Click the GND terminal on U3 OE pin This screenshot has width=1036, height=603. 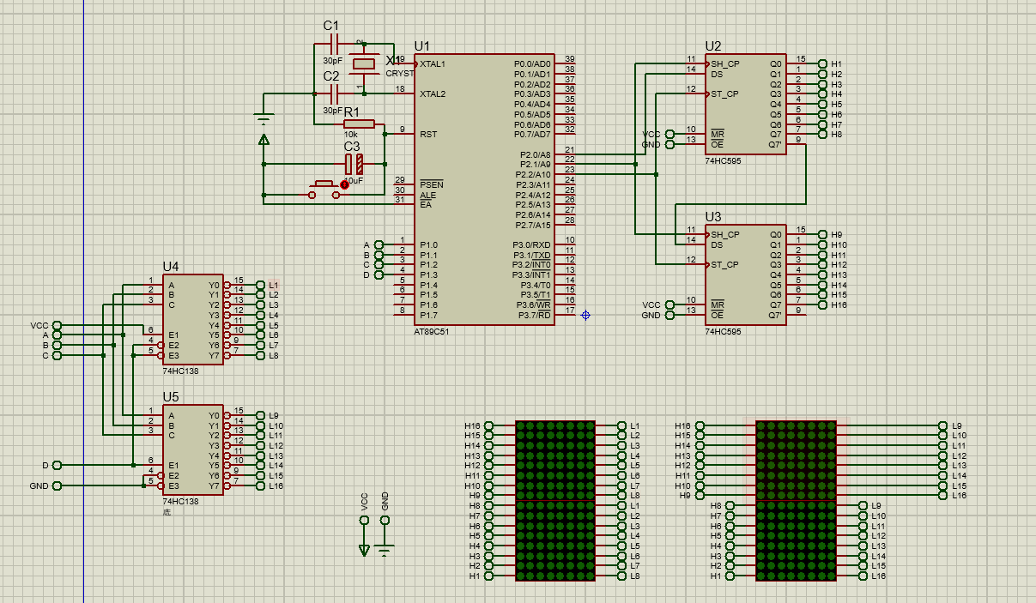click(x=669, y=316)
